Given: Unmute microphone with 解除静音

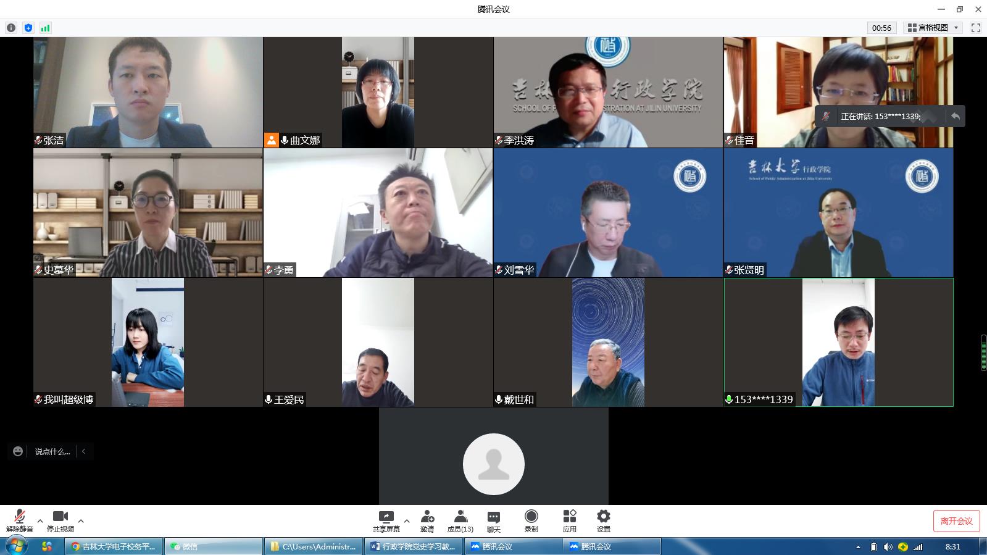Looking at the screenshot, I should pyautogui.click(x=19, y=520).
